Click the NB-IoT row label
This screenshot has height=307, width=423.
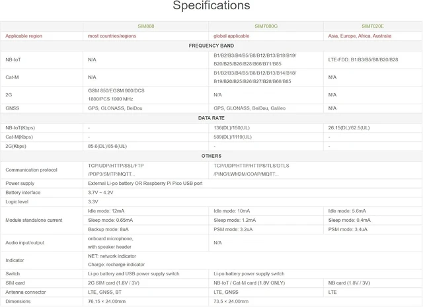tap(13, 59)
